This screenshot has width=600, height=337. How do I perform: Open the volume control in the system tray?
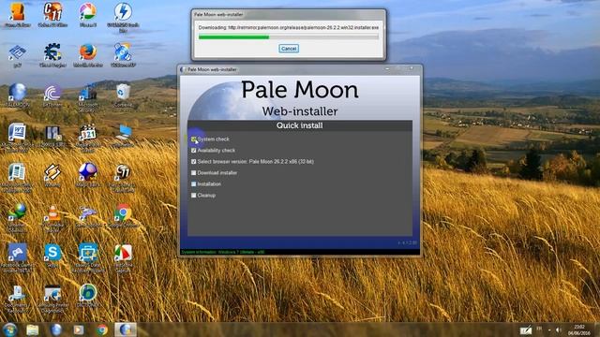click(559, 330)
